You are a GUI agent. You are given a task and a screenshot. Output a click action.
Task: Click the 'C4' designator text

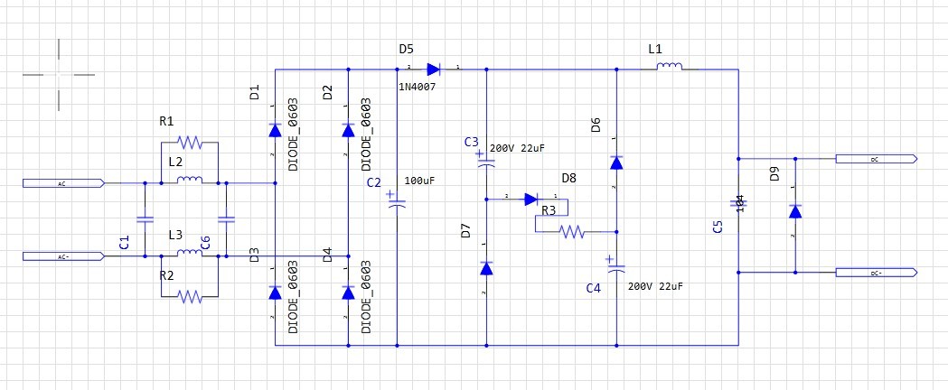click(594, 289)
